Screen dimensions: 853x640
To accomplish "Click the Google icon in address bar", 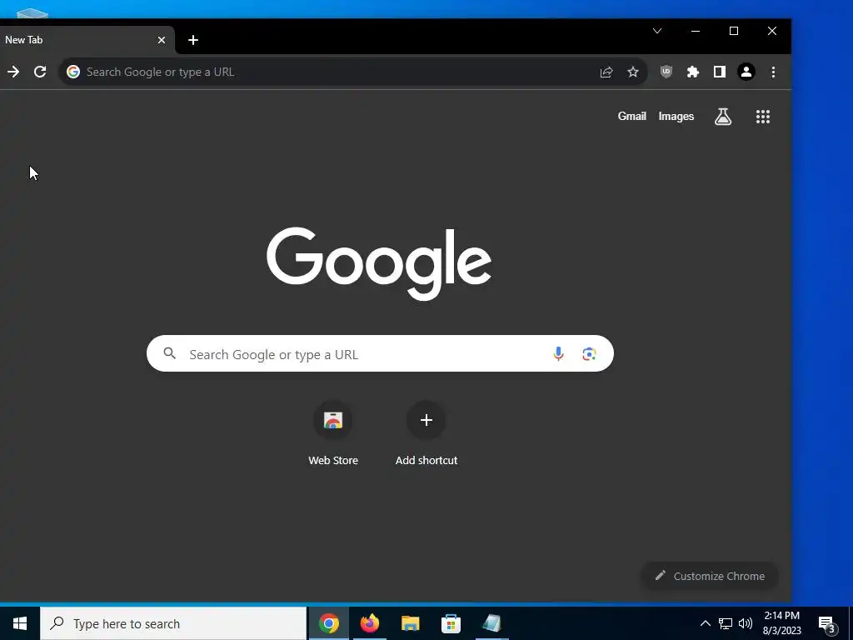I will (73, 72).
